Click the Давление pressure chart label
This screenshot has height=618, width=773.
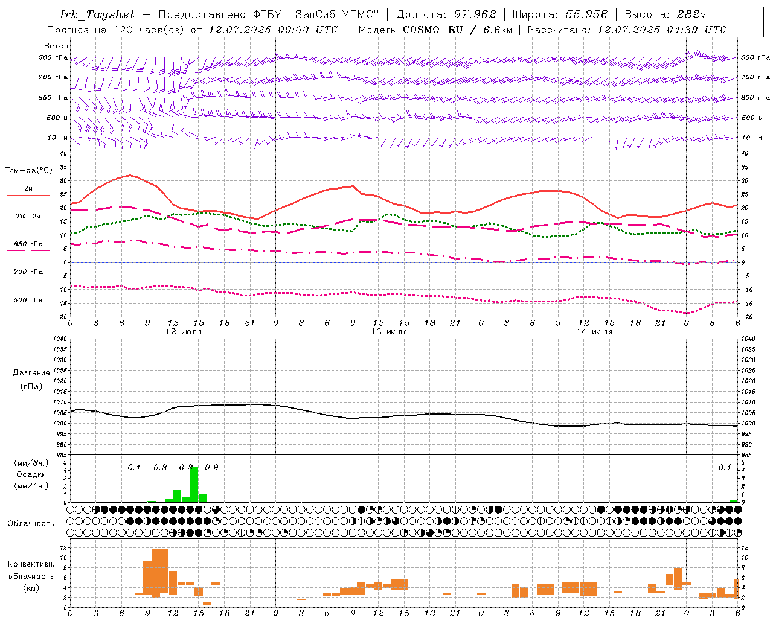(31, 373)
